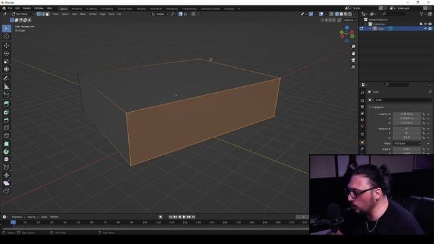Viewport: 434px width, 244px height.
Task: Select the Rip Region tool
Action: [x=6, y=191]
